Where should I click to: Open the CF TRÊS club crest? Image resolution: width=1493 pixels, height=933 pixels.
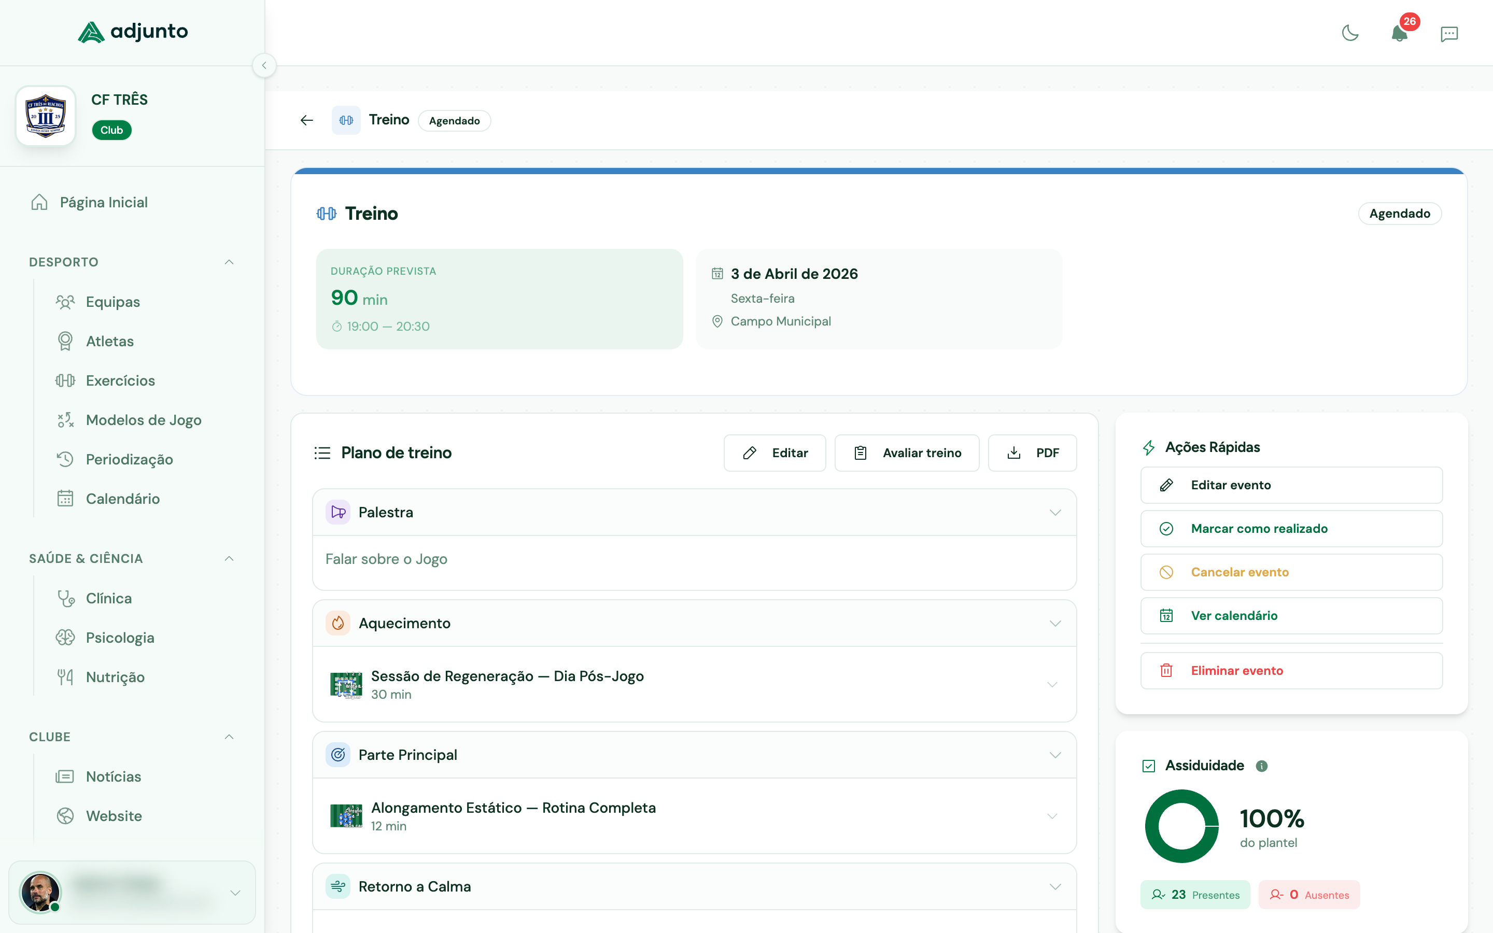(x=46, y=116)
